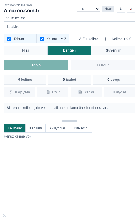
Task: Select the Dengeli speed mode
Action: click(x=69, y=50)
